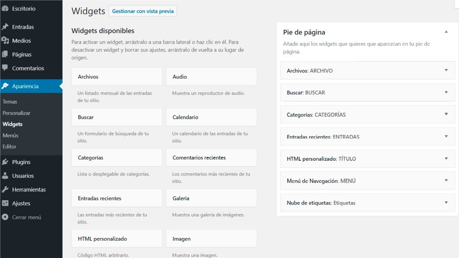Click the Apariencia paintbrush icon
This screenshot has width=459, height=258.
click(5, 86)
